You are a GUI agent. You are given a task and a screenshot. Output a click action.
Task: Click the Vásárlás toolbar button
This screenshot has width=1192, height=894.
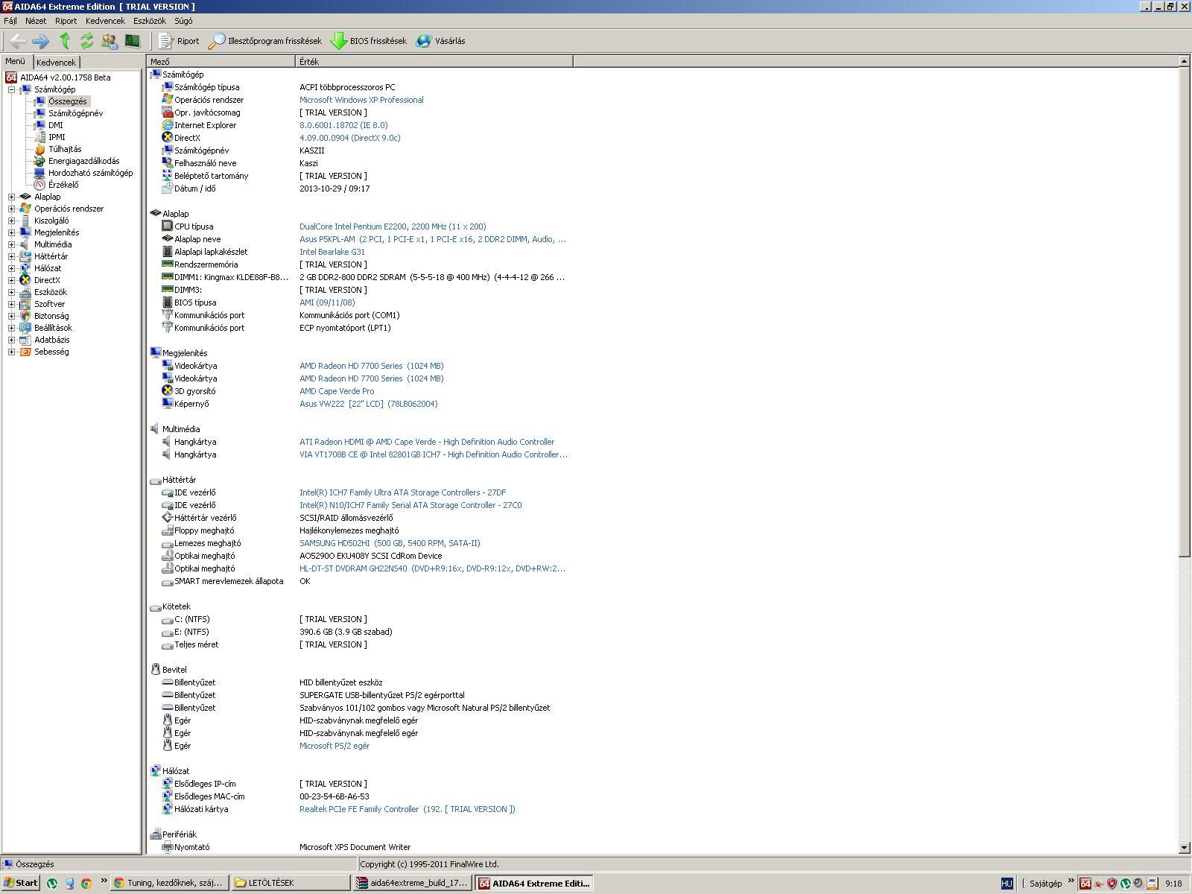440,41
